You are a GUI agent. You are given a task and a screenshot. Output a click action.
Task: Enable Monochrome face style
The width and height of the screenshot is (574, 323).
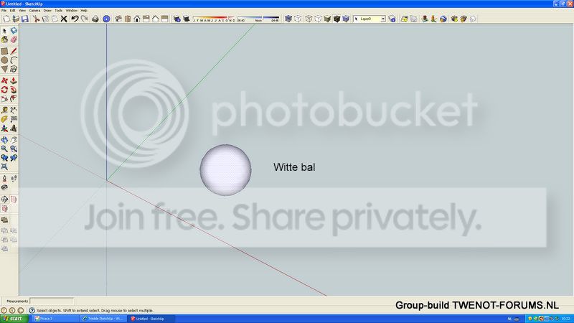coord(346,19)
